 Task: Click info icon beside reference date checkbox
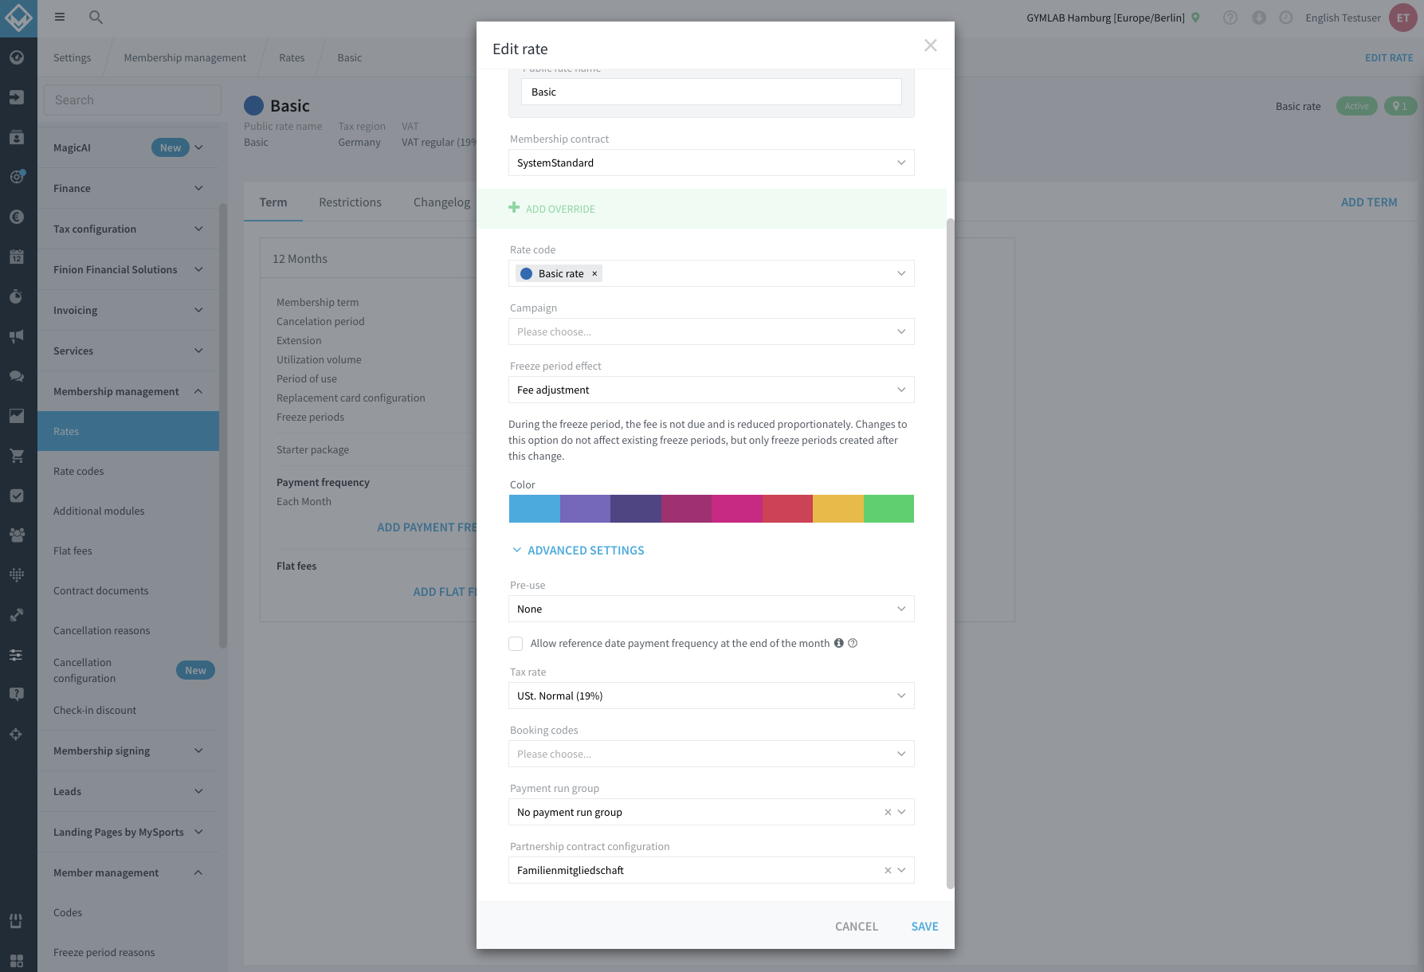tap(838, 643)
